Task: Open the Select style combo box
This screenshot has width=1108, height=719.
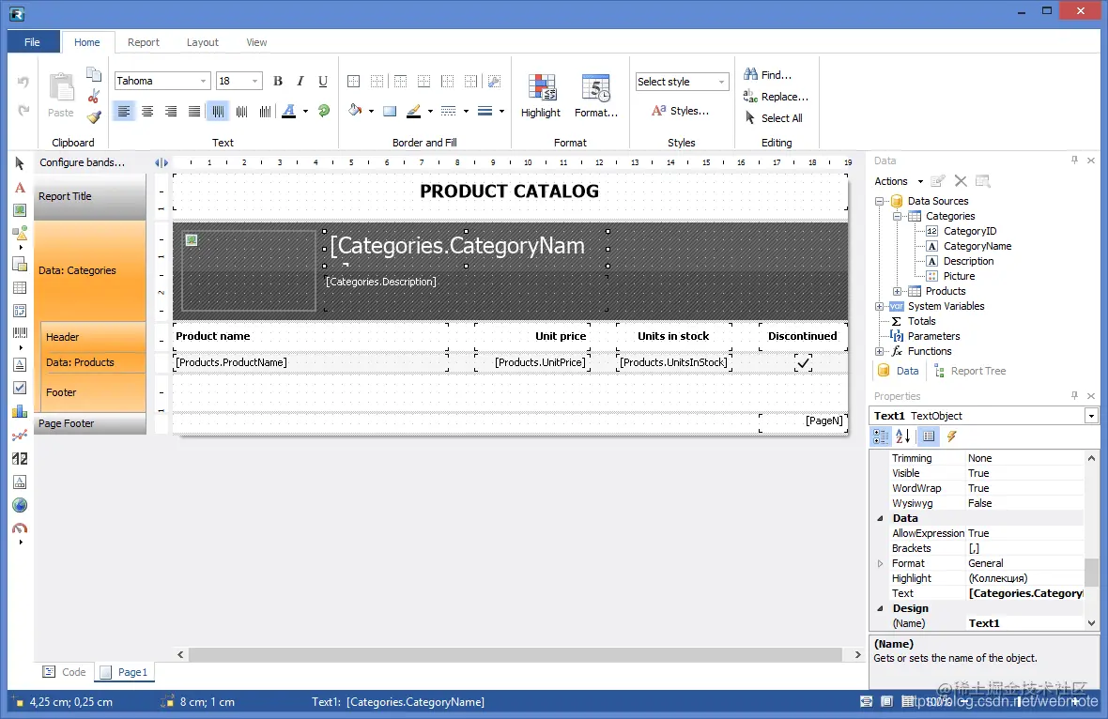Action: (682, 82)
